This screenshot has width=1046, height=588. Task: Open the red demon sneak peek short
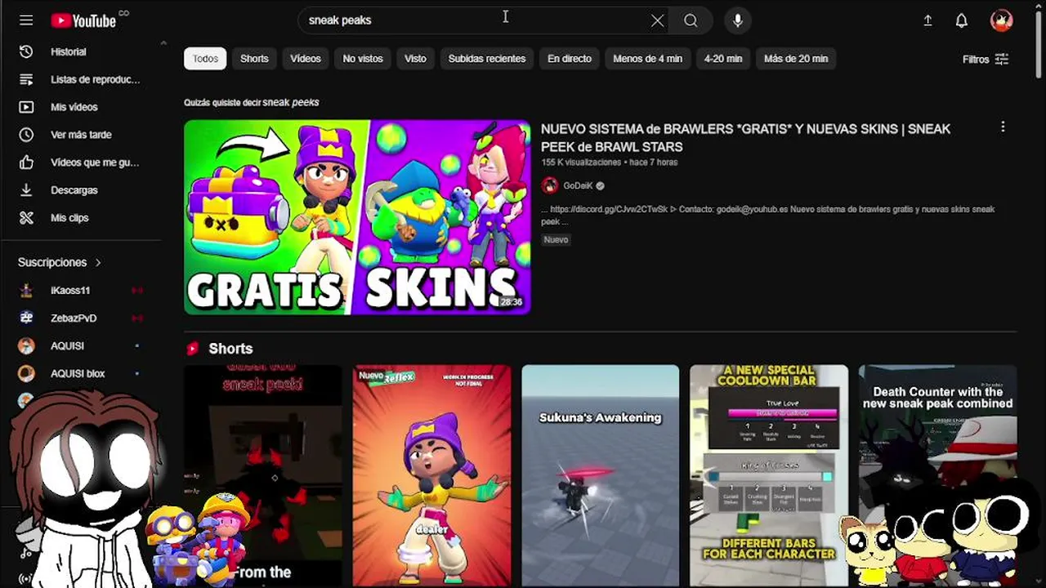[263, 475]
